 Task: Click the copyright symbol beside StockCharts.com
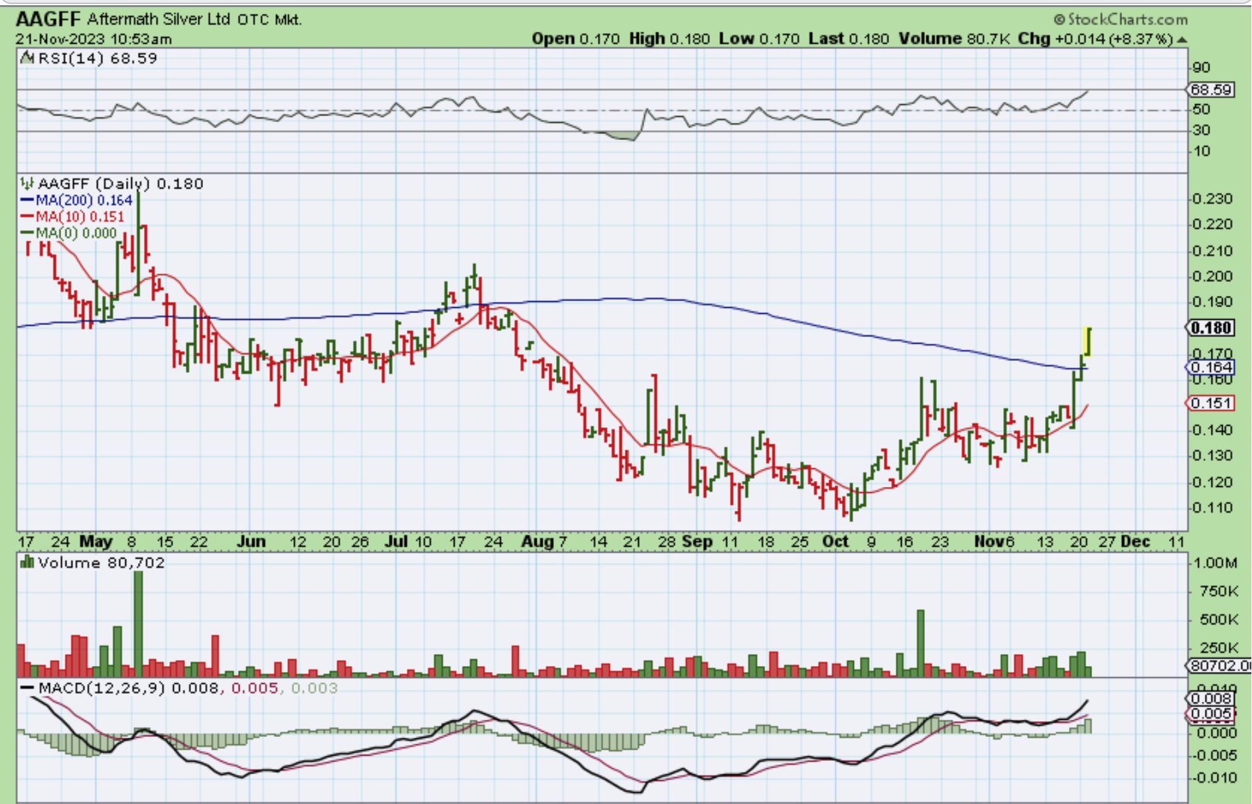(1059, 20)
